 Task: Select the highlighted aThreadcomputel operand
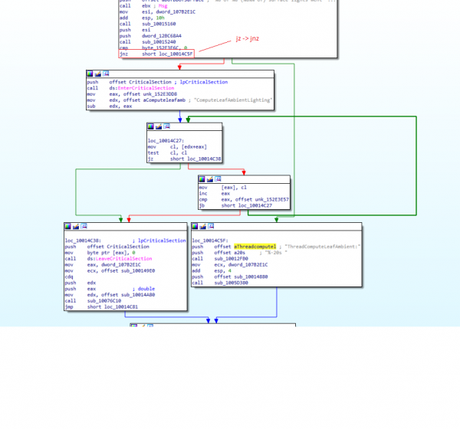click(x=257, y=246)
